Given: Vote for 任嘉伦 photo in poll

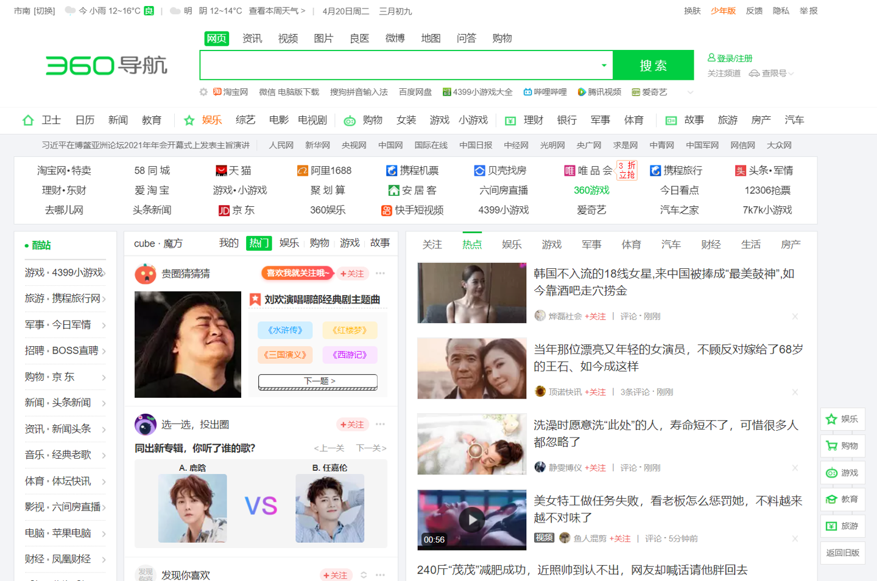Looking at the screenshot, I should [330, 509].
